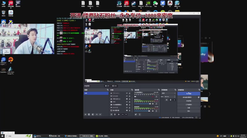Click the source toolbar 设置 properties button
Viewport: 247px width, 138px height.
click(107, 86)
